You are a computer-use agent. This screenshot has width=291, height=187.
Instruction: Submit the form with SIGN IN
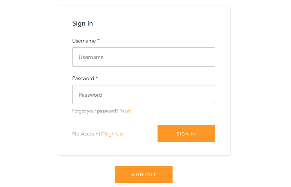point(186,134)
